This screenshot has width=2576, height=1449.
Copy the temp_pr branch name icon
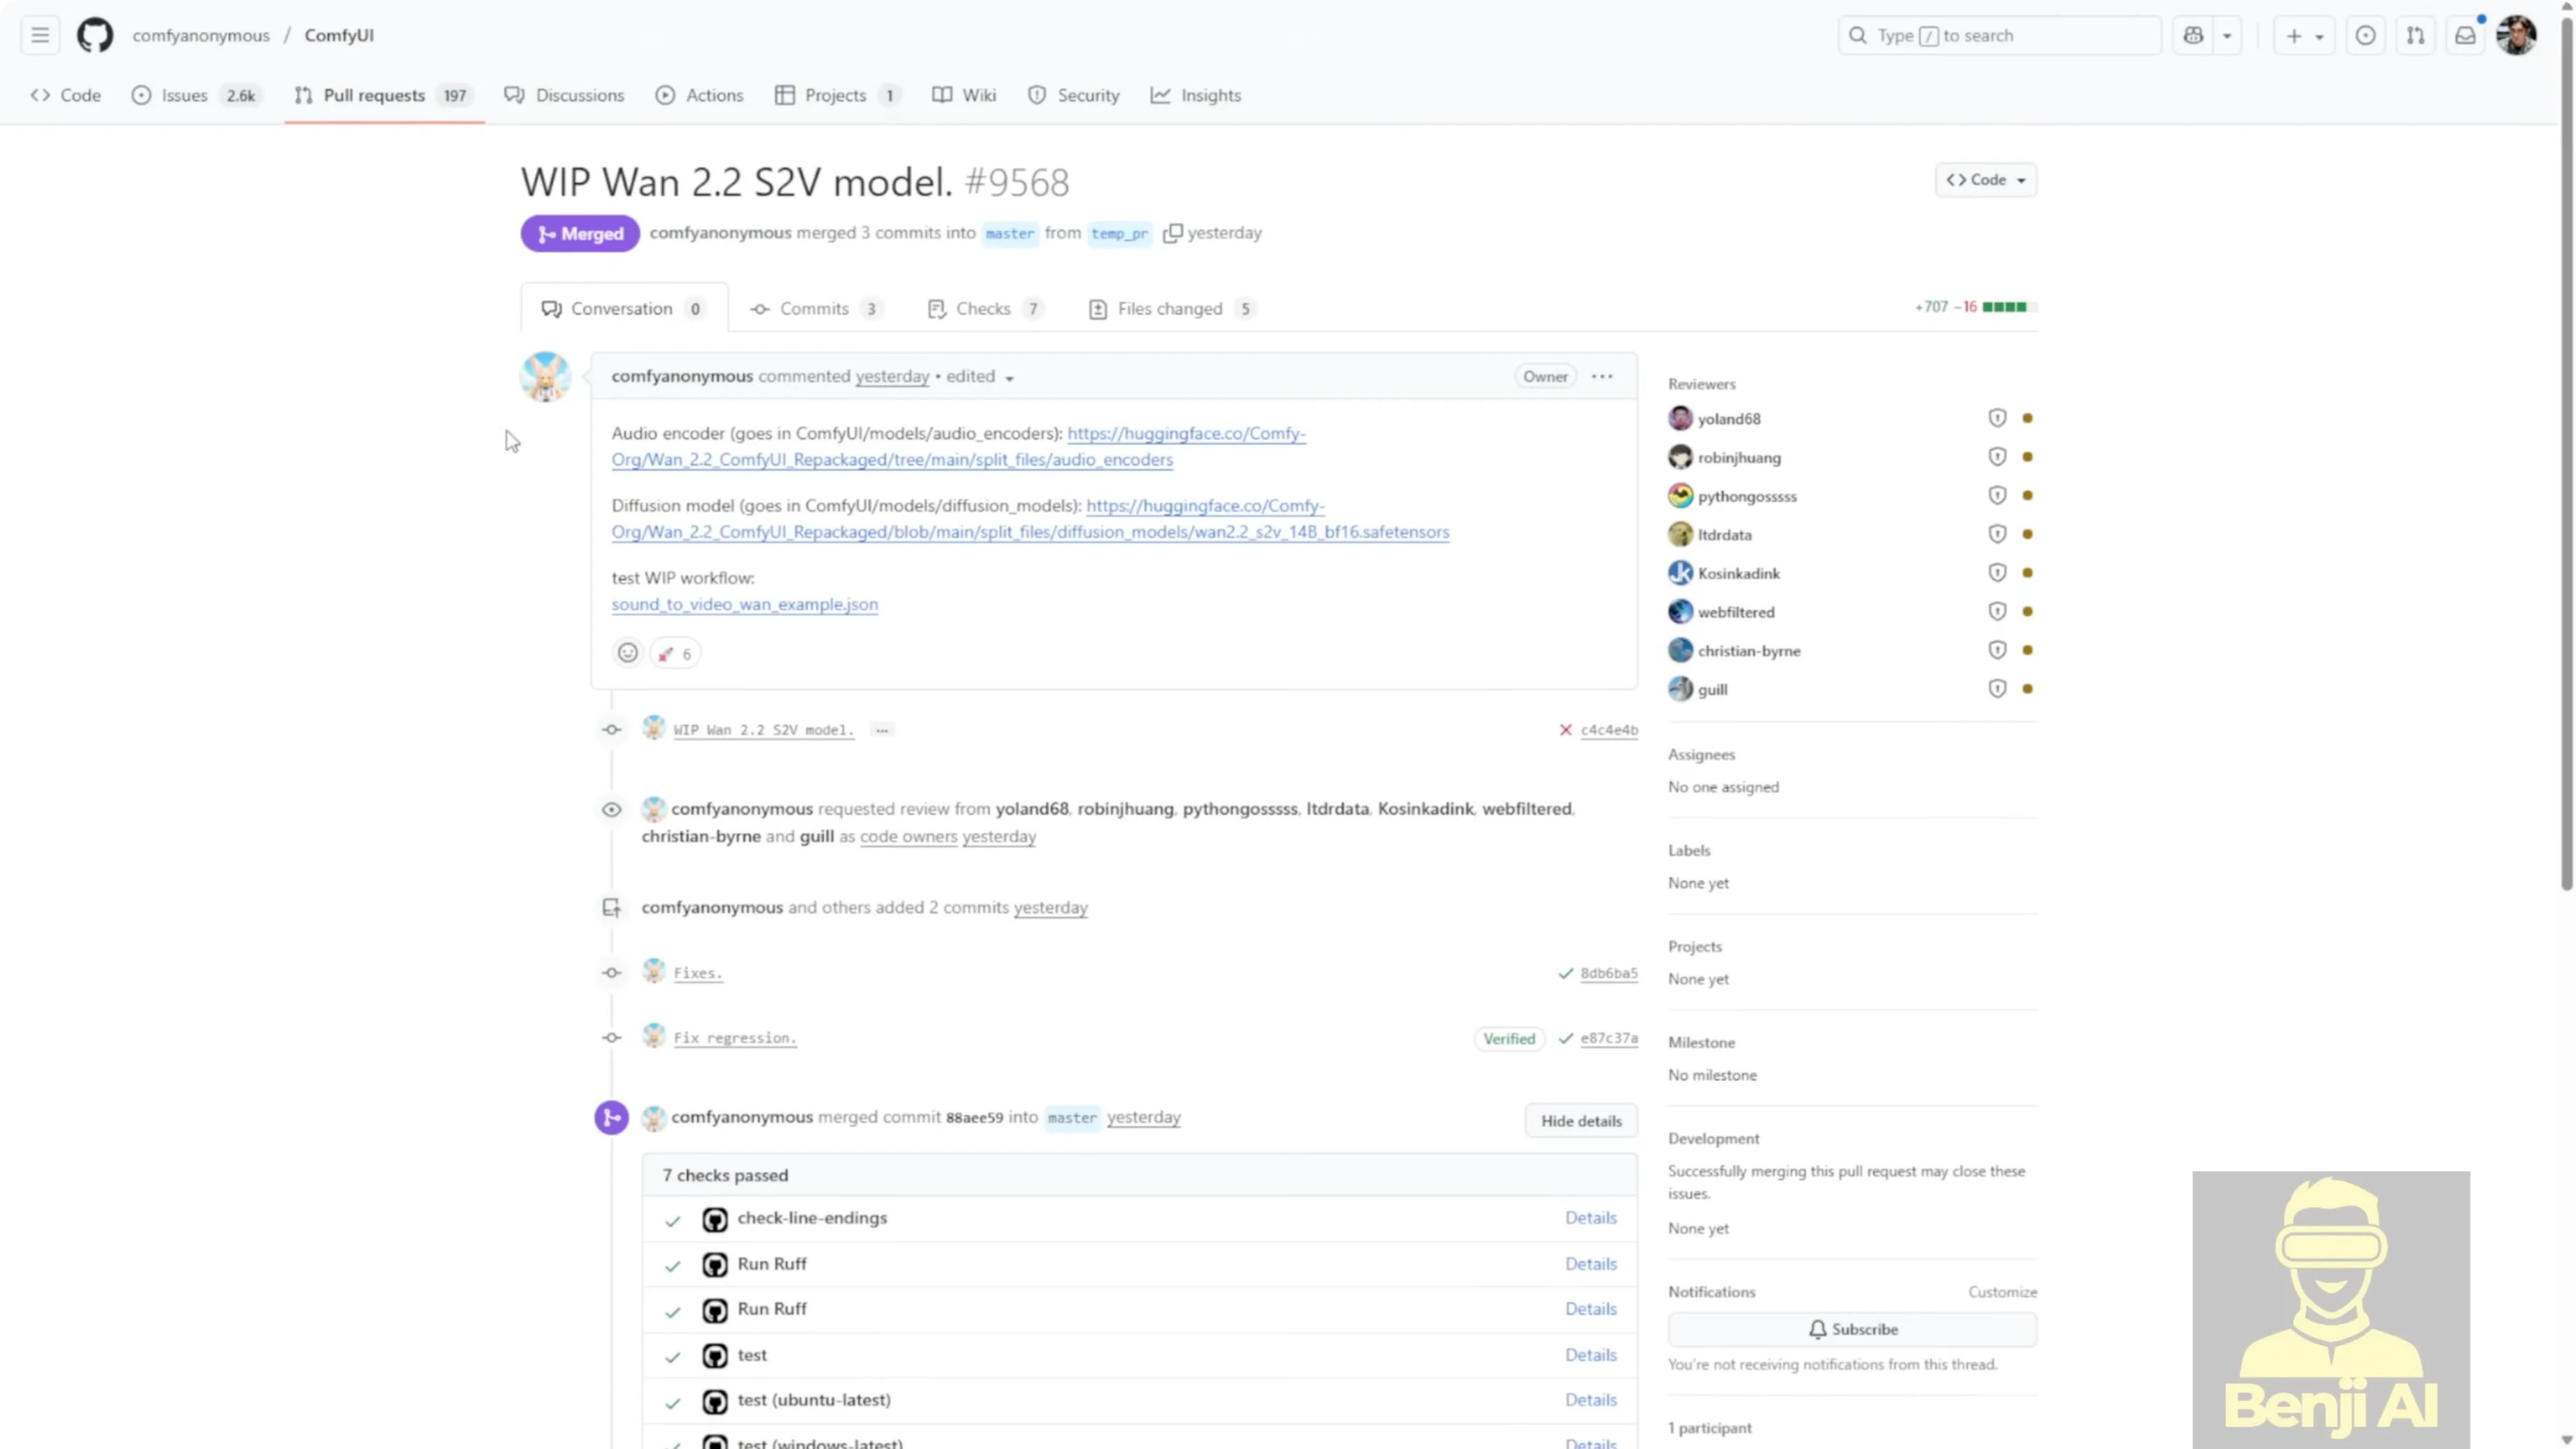(x=1172, y=233)
